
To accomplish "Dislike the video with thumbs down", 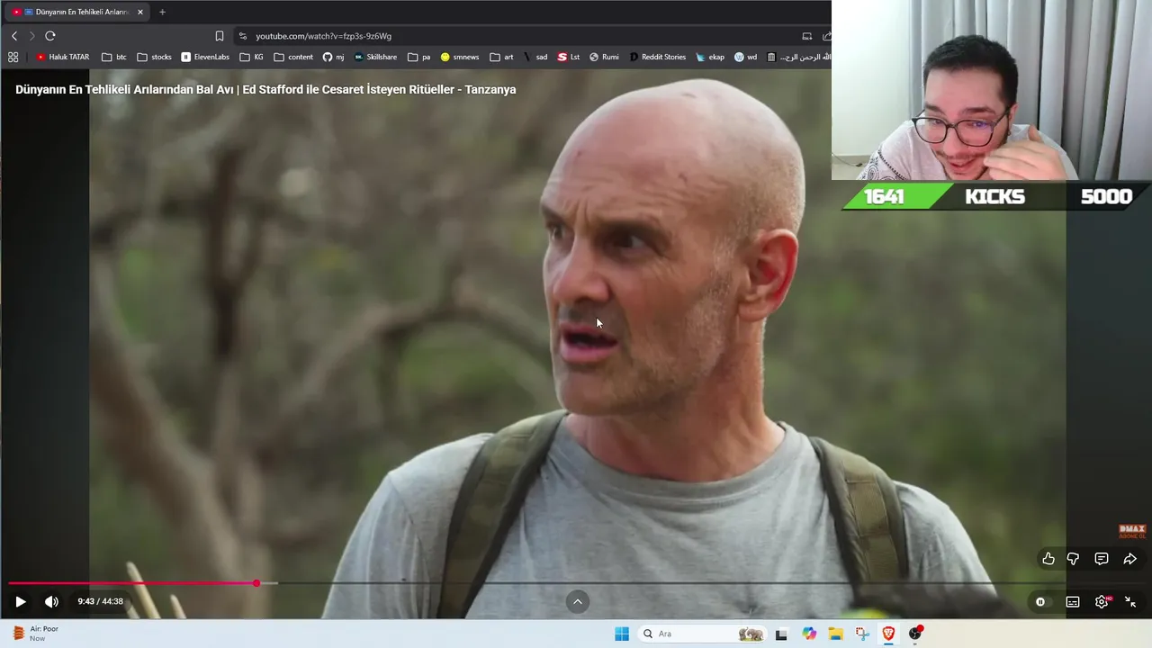I will [x=1073, y=559].
